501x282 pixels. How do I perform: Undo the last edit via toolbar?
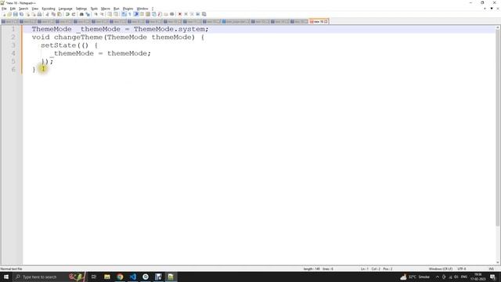[x=67, y=14]
